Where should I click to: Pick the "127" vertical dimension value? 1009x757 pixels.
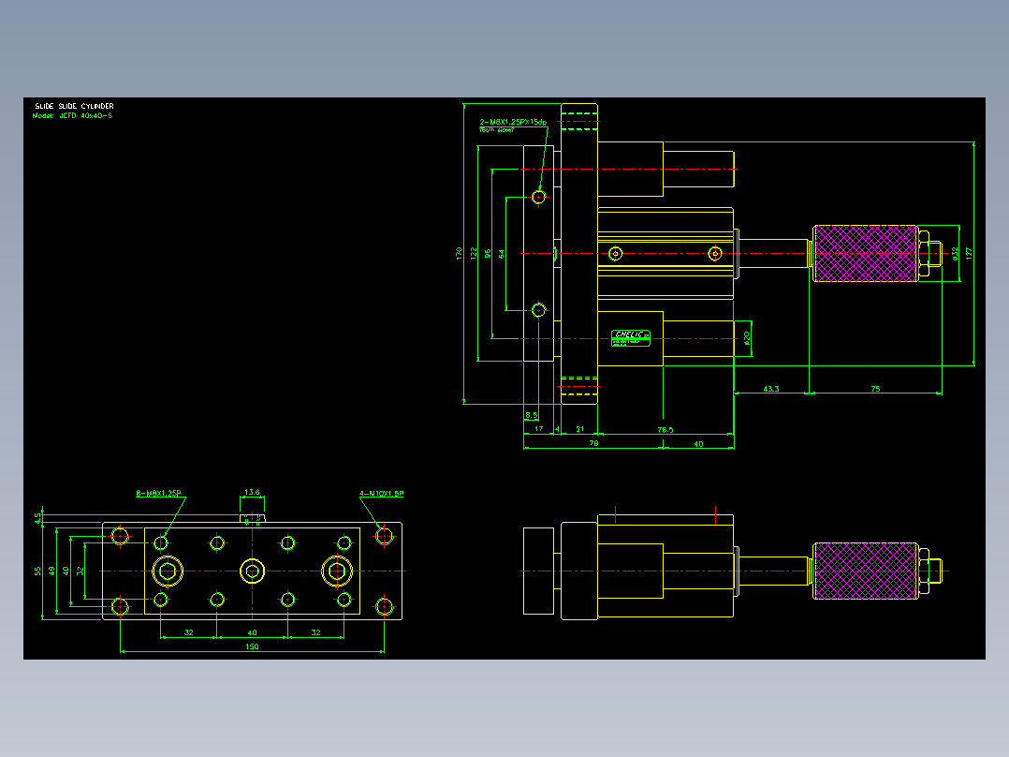pos(969,253)
